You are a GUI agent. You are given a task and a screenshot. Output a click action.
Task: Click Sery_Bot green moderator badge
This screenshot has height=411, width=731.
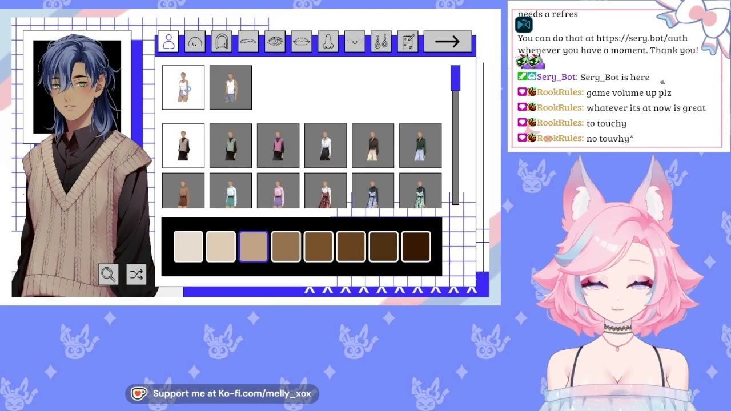[x=521, y=77]
